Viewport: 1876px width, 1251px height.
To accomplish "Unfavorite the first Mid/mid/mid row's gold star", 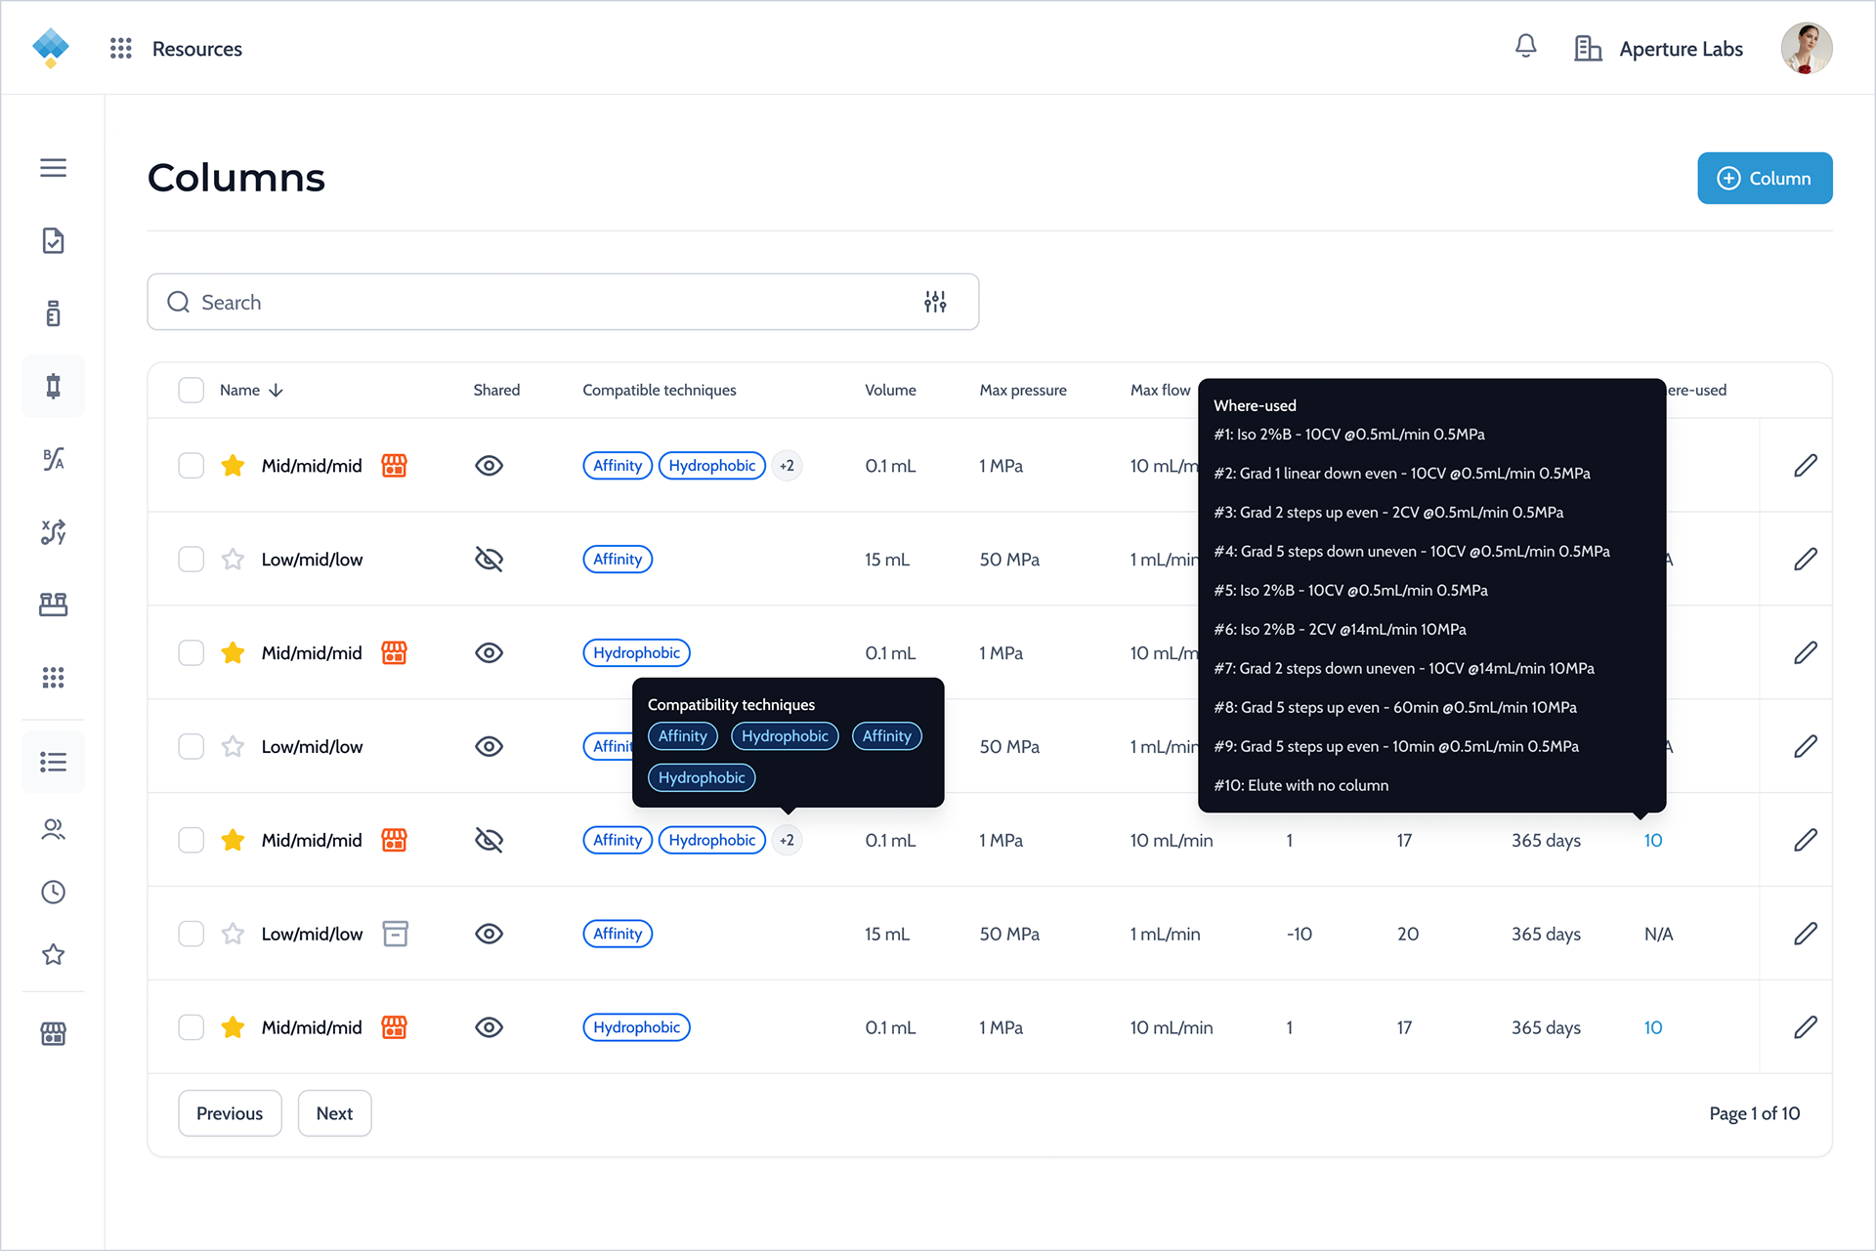I will pos(233,466).
